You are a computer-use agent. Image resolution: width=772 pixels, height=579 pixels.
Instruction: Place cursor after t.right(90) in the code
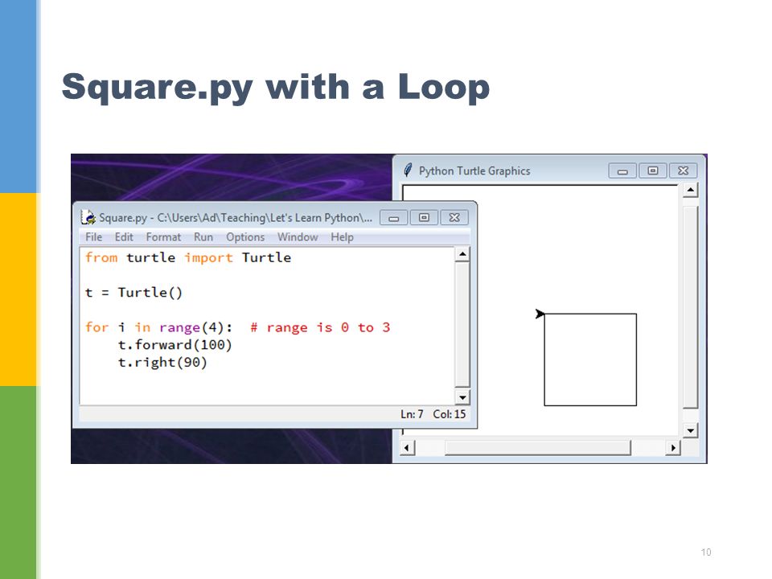point(209,363)
